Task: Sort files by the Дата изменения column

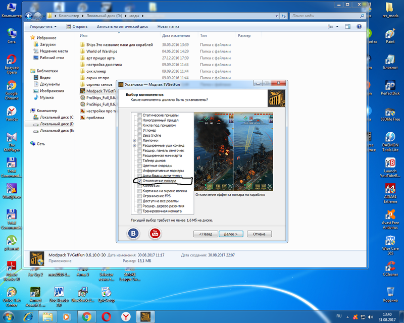Action: pos(176,35)
